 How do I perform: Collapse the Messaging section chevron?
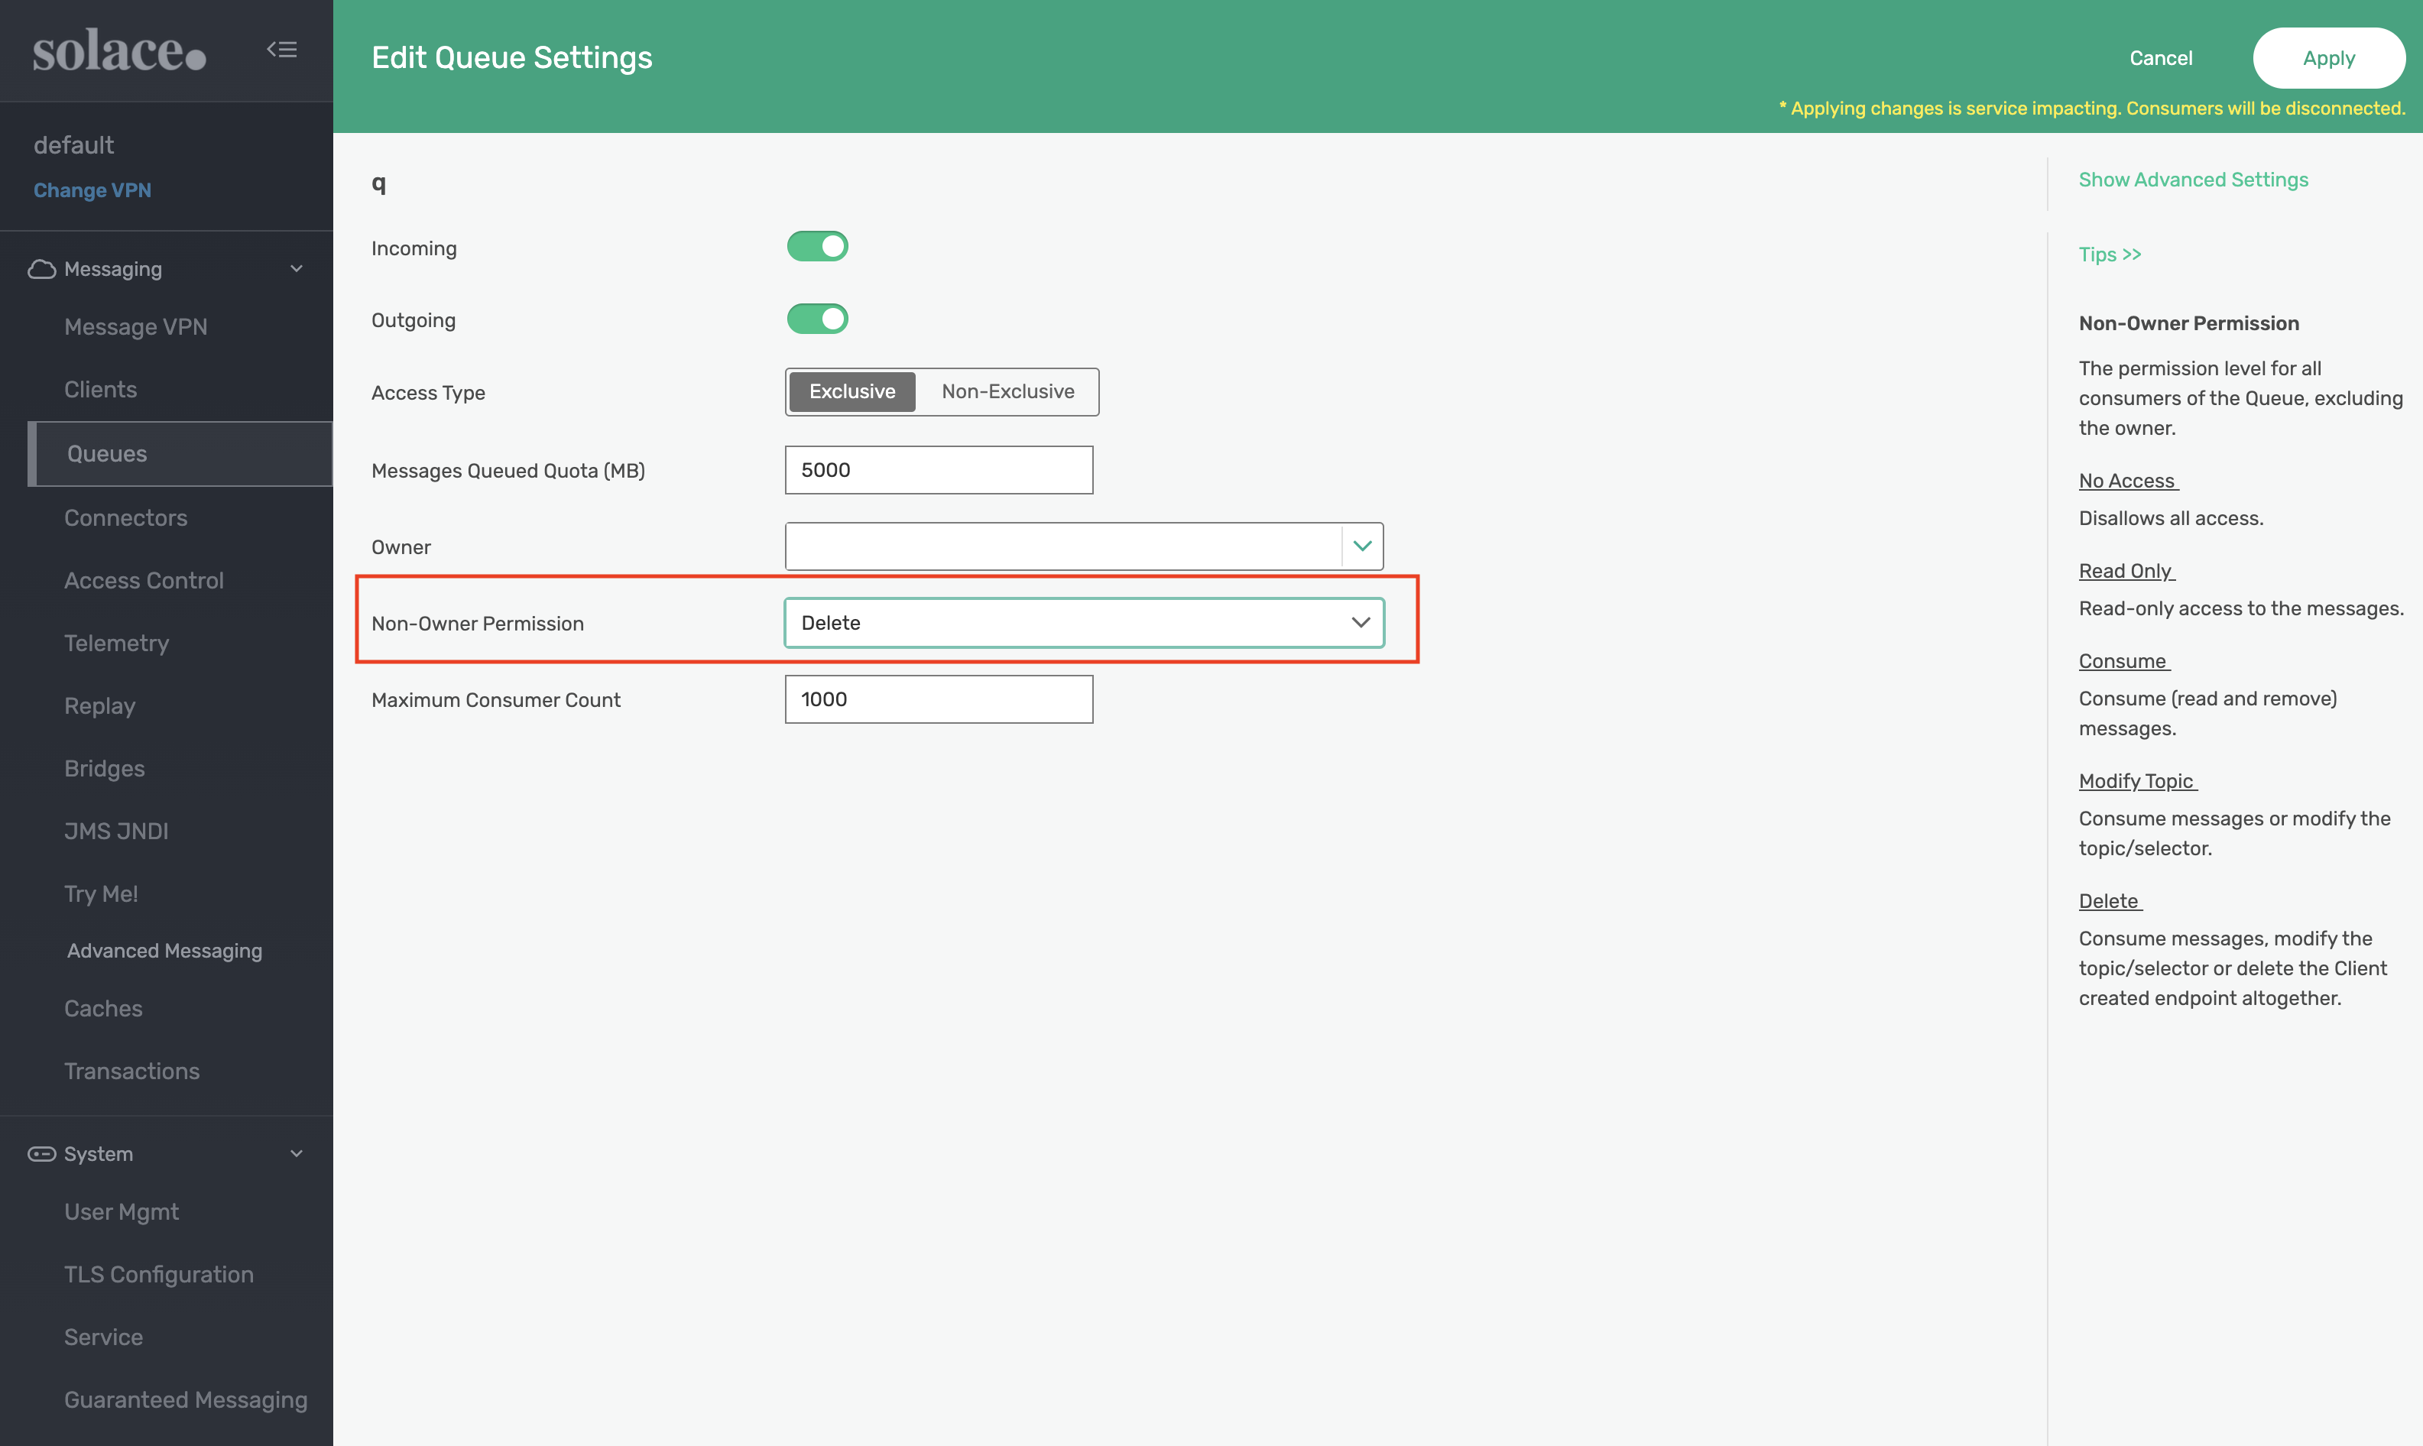tap(297, 269)
